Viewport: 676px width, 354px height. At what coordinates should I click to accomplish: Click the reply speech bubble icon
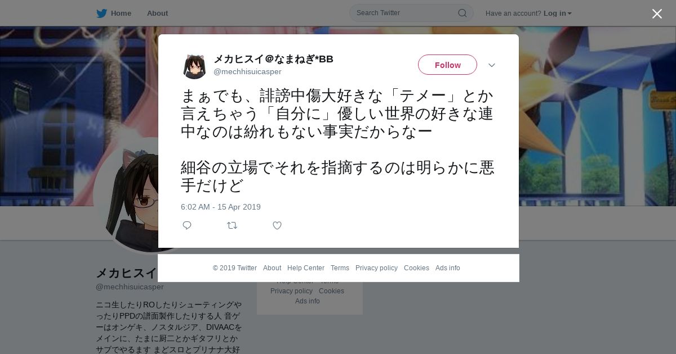187,225
